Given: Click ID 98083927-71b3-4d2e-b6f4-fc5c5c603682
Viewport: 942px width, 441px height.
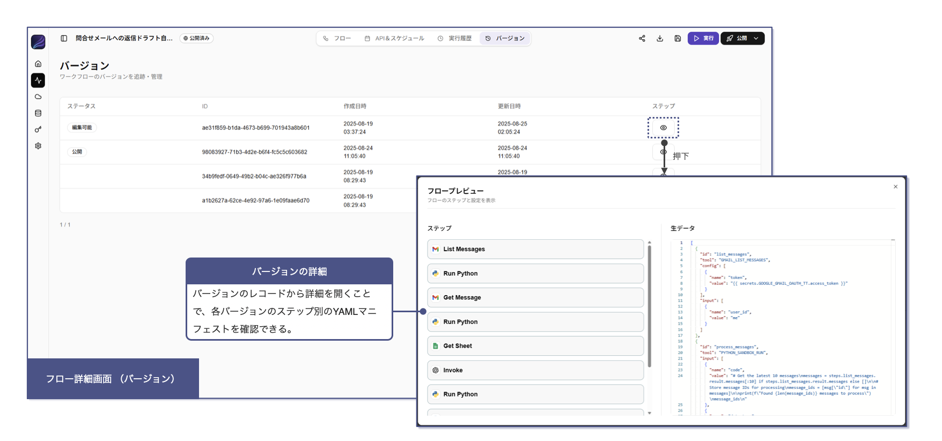Looking at the screenshot, I should (255, 152).
